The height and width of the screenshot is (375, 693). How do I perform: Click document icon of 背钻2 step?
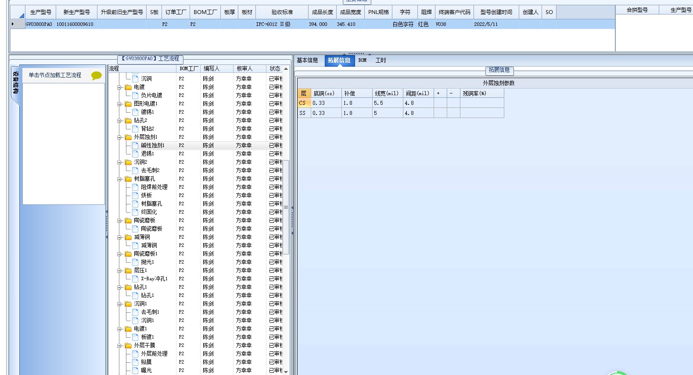click(x=135, y=129)
